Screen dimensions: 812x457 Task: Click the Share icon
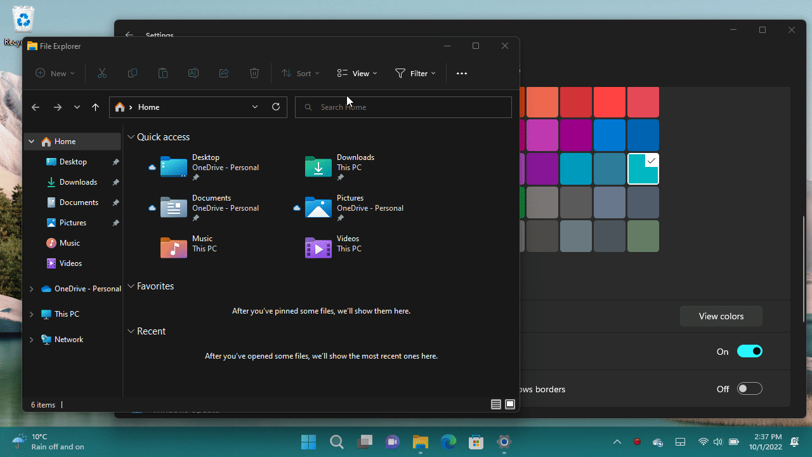point(224,73)
